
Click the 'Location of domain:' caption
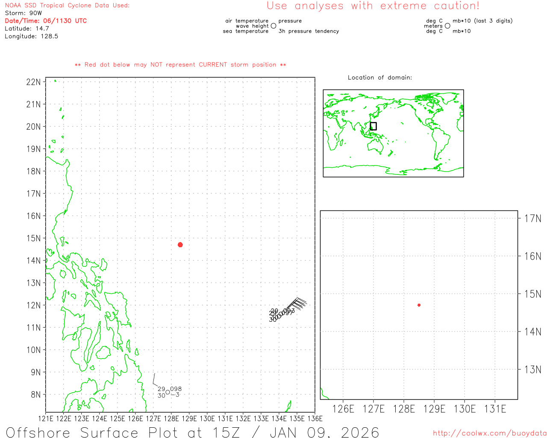tap(380, 77)
